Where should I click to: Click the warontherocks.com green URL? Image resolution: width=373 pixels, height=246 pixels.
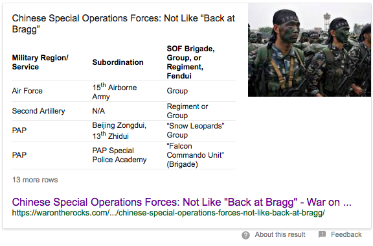click(168, 212)
